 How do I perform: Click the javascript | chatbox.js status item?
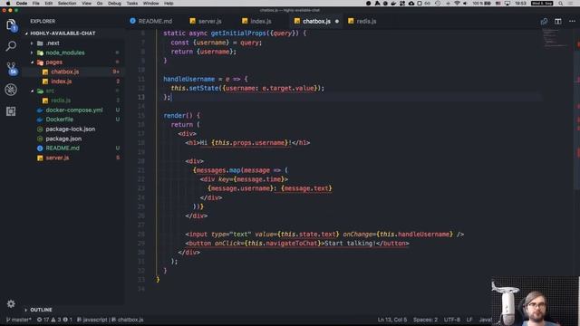click(x=110, y=320)
